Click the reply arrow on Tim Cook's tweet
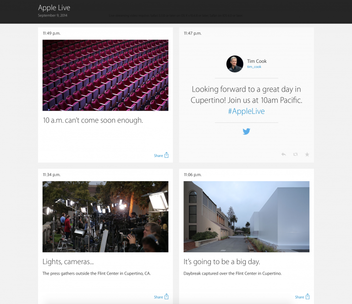This screenshot has height=304, width=352. pos(283,155)
